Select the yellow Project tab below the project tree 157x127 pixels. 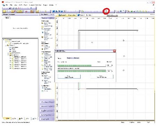(7, 119)
